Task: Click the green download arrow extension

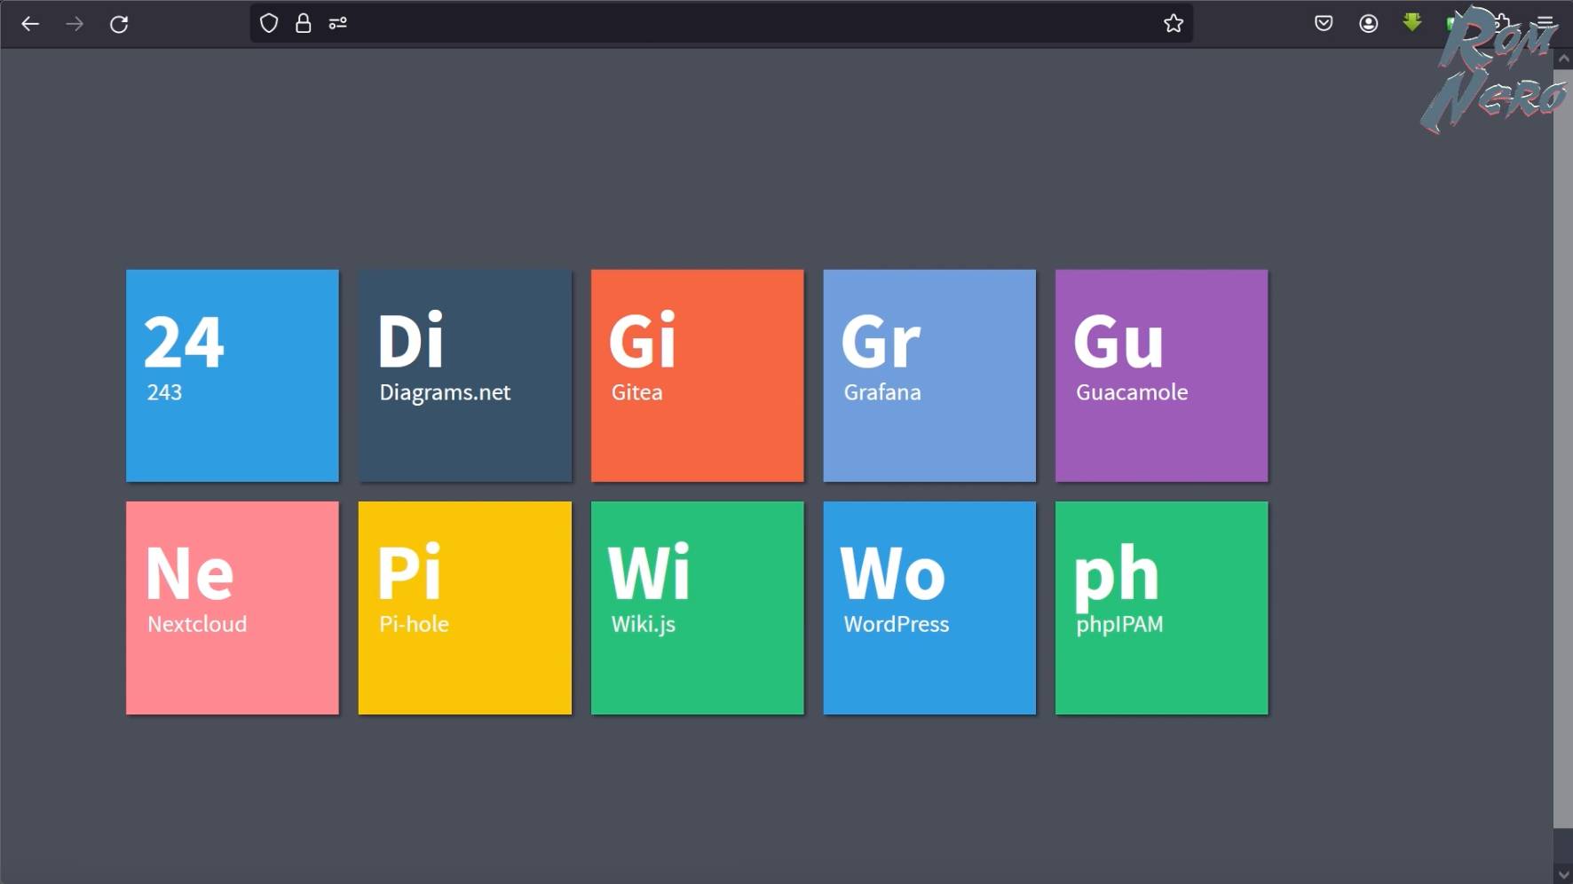Action: (1412, 22)
